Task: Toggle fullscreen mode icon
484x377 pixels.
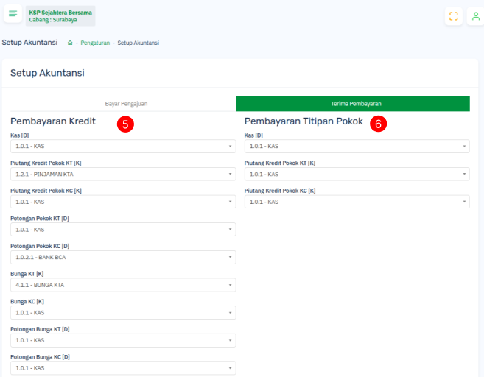Action: click(x=454, y=16)
